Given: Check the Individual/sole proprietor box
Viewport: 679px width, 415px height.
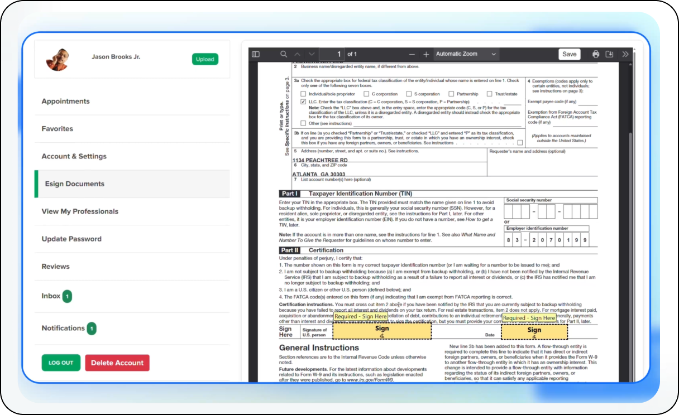Looking at the screenshot, I should 303,94.
